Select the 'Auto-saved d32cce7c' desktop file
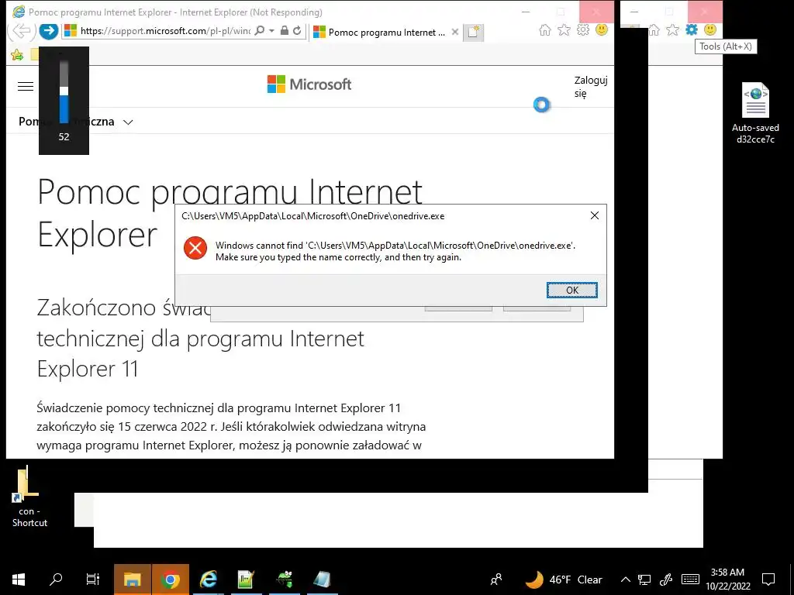The width and height of the screenshot is (794, 595). (755, 113)
